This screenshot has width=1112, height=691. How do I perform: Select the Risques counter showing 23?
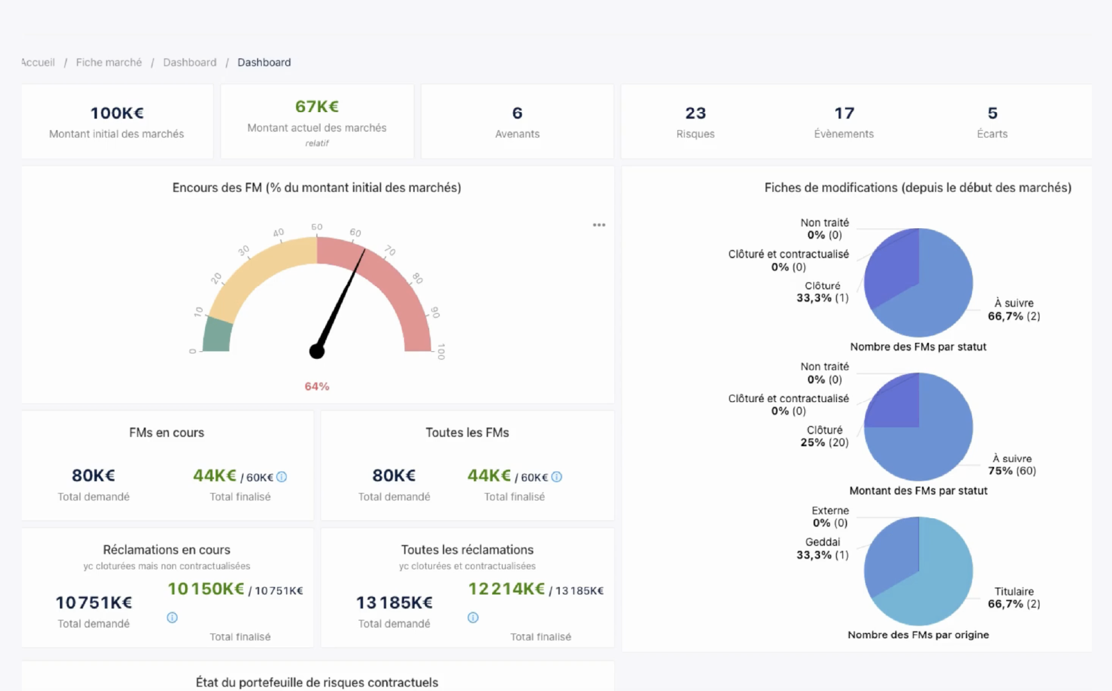(x=695, y=121)
